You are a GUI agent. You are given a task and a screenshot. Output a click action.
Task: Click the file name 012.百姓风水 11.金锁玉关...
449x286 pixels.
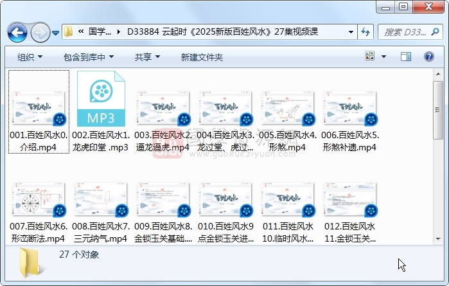[351, 232]
